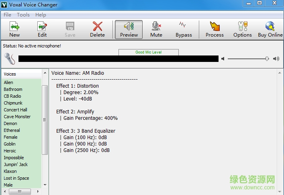
Task: Select the Impossible voice
Action: click(x=22, y=158)
